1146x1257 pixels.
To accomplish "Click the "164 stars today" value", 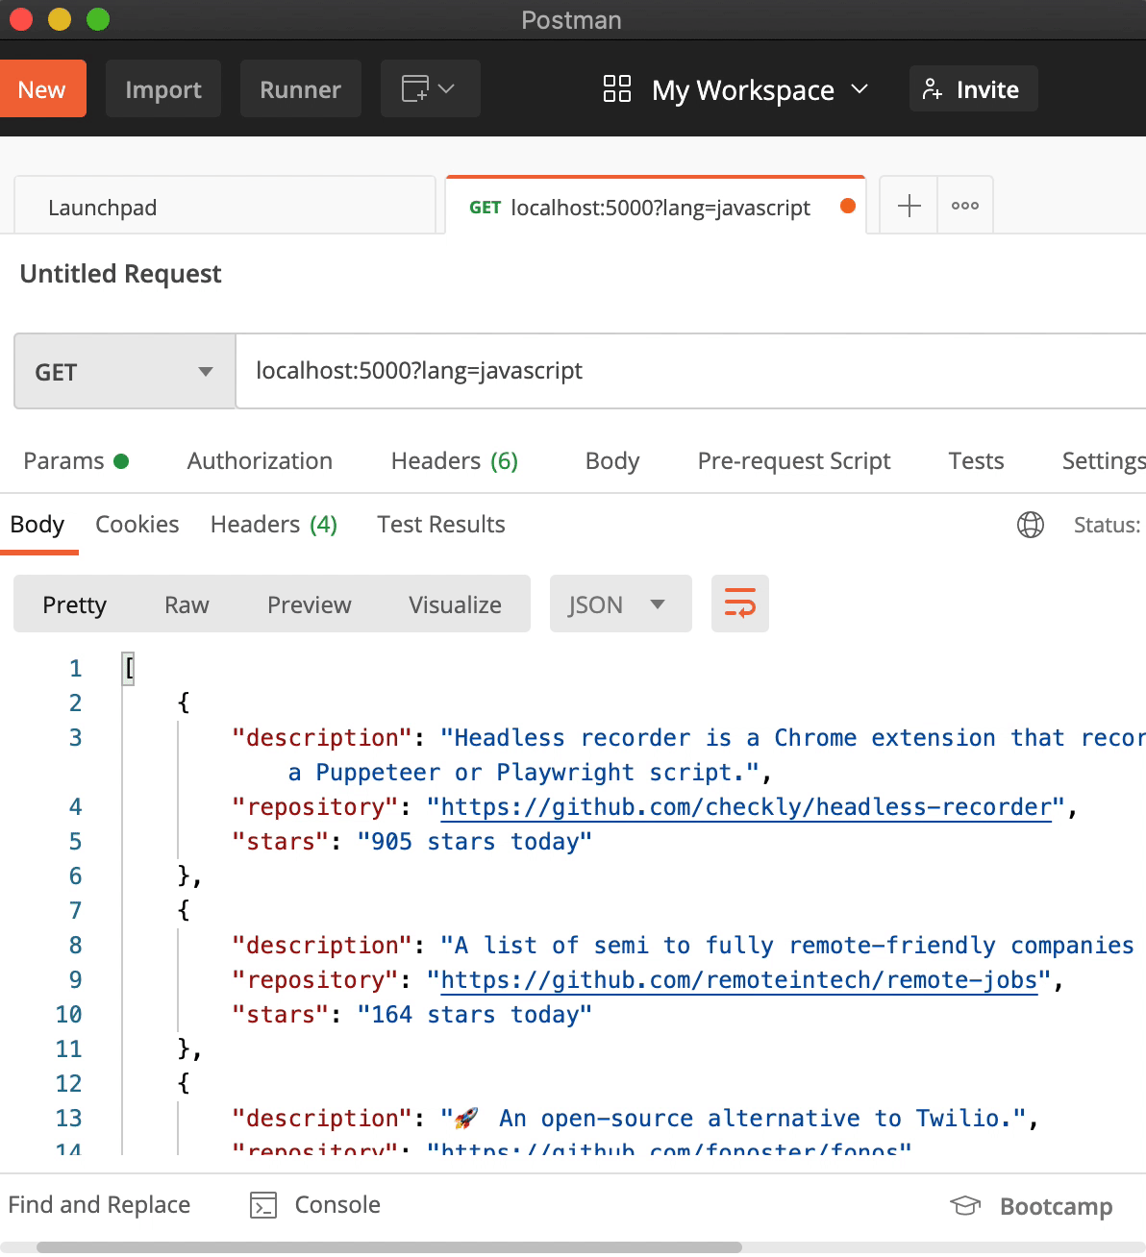I will (474, 1014).
